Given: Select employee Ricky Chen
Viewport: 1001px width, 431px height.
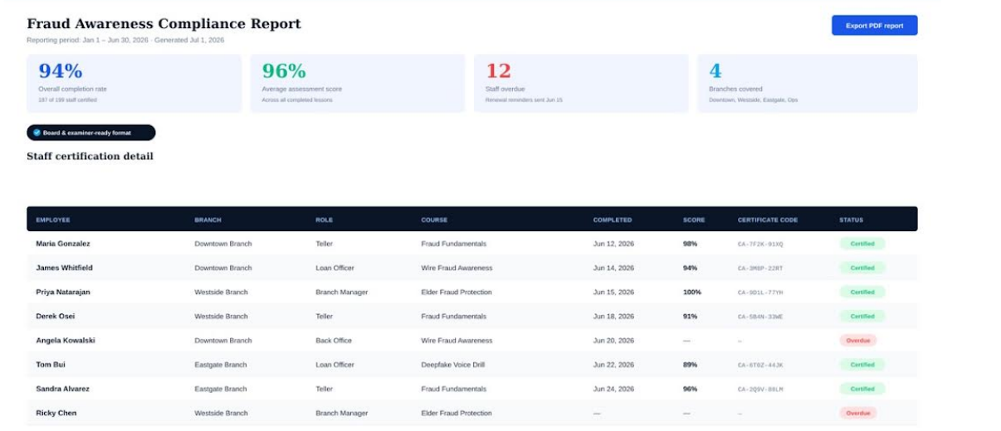Looking at the screenshot, I should coord(56,412).
